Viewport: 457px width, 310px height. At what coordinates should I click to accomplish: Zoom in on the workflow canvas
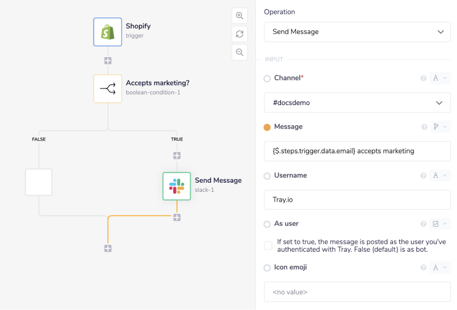[x=240, y=15]
